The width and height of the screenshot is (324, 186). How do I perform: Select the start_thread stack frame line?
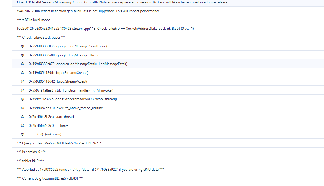[51, 117]
